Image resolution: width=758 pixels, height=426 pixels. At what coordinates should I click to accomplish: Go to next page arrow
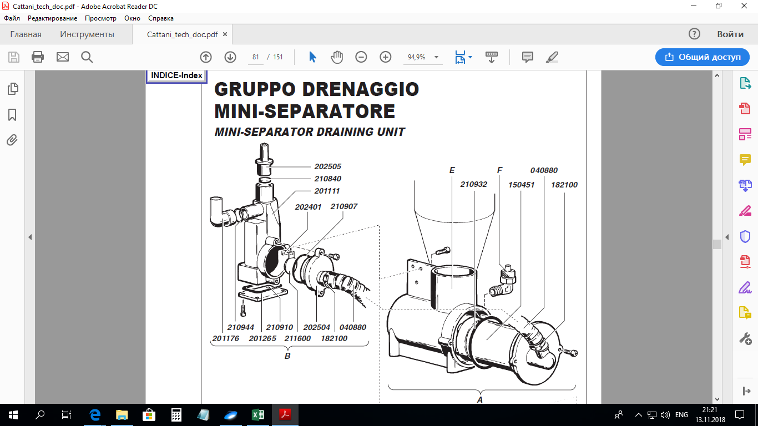(x=230, y=57)
